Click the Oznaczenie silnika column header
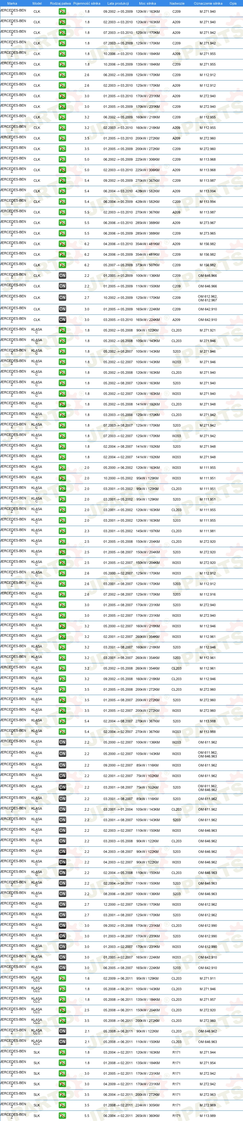 [x=208, y=3]
